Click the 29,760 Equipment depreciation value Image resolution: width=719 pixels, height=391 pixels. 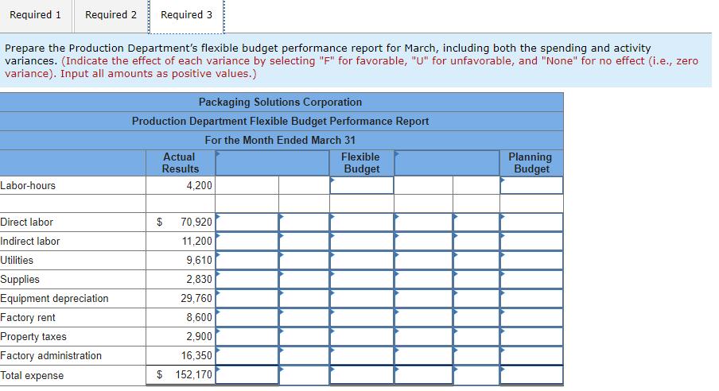(196, 298)
